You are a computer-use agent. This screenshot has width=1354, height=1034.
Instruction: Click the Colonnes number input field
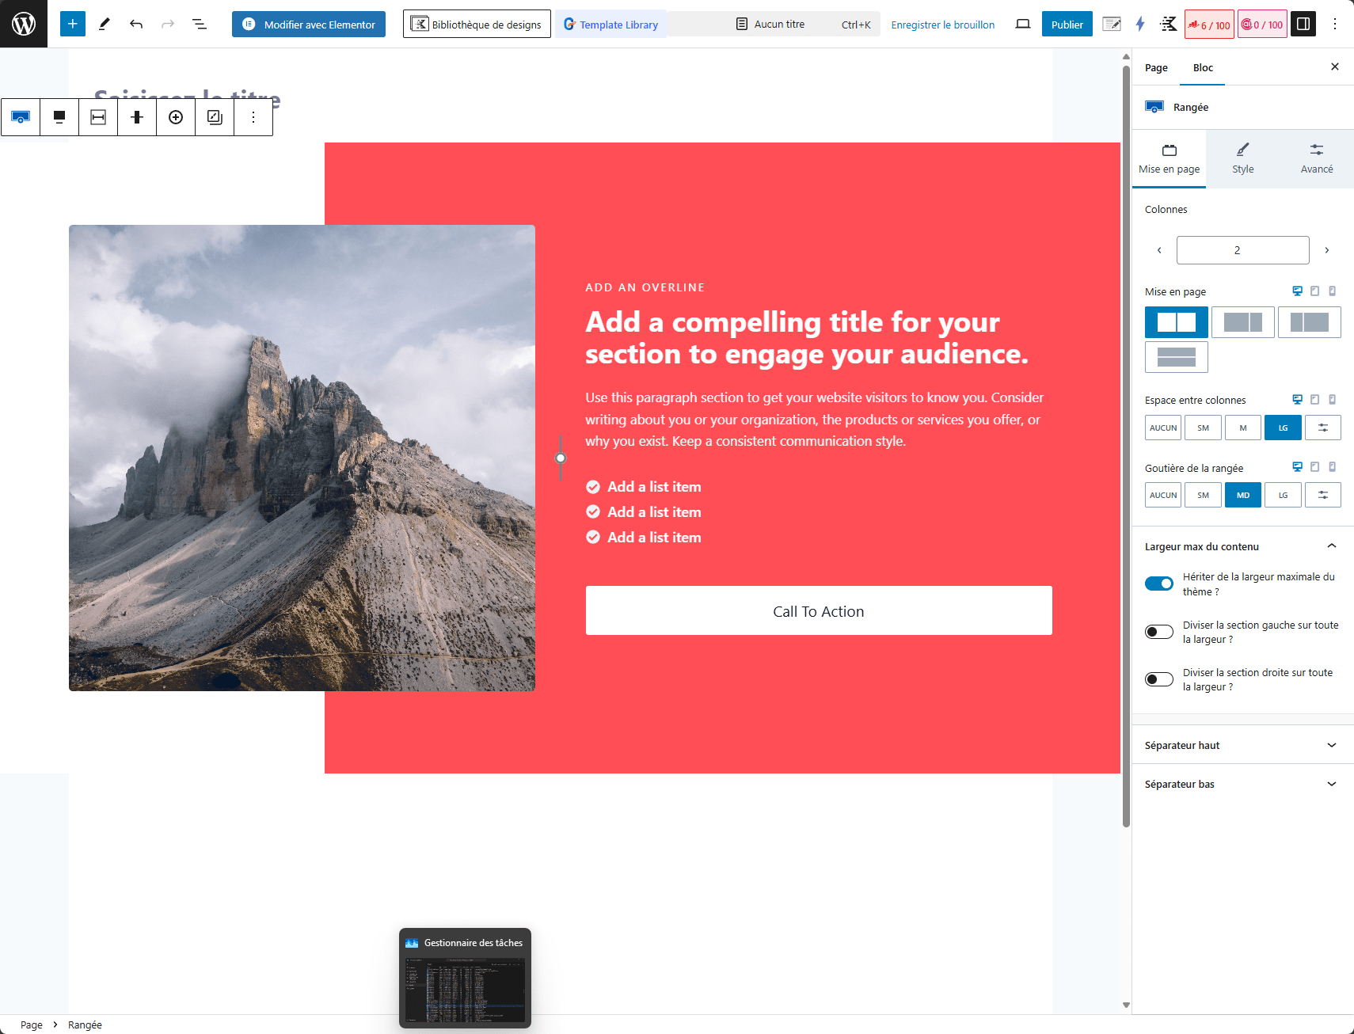1242,250
